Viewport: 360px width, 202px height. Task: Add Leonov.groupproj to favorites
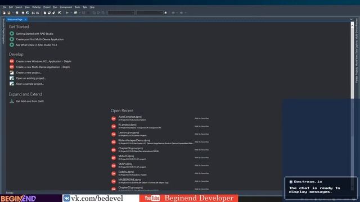click(x=201, y=134)
